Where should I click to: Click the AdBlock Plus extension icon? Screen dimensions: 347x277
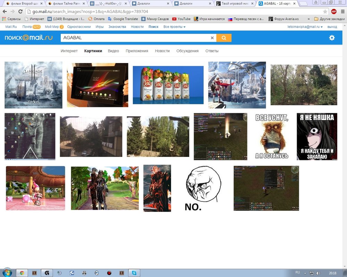(333, 11)
